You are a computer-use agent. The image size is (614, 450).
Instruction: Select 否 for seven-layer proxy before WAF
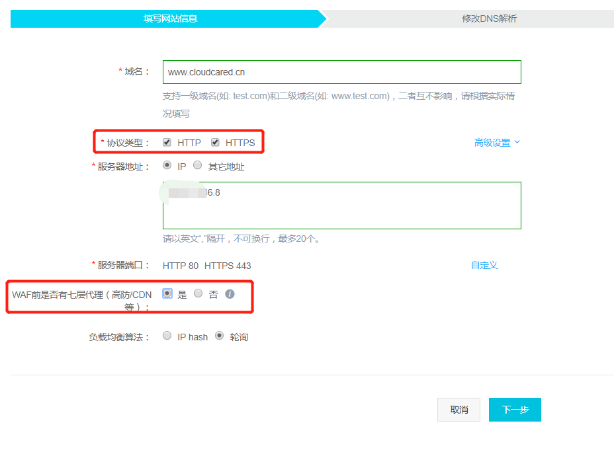(x=198, y=293)
